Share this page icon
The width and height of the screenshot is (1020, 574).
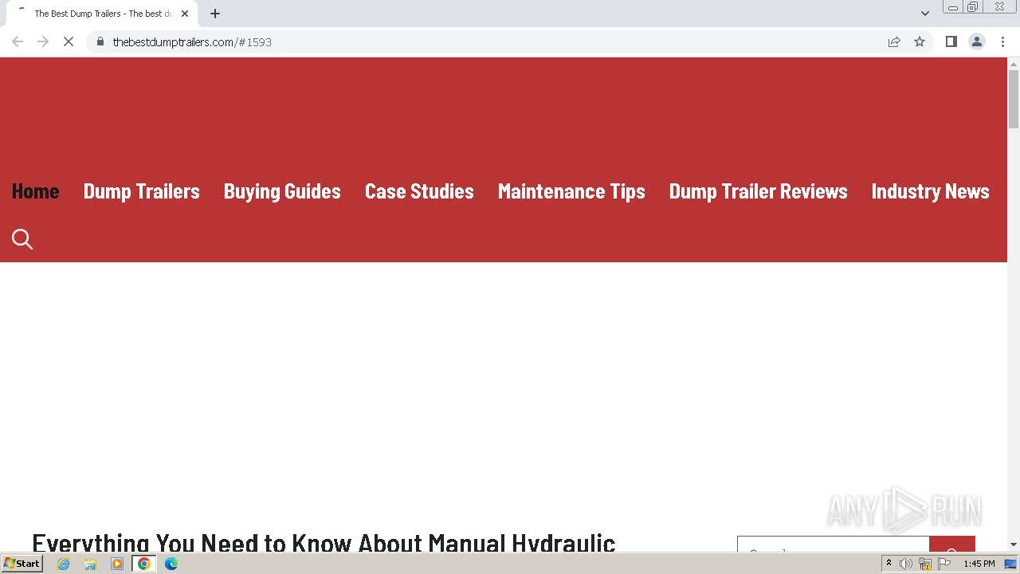pos(894,41)
